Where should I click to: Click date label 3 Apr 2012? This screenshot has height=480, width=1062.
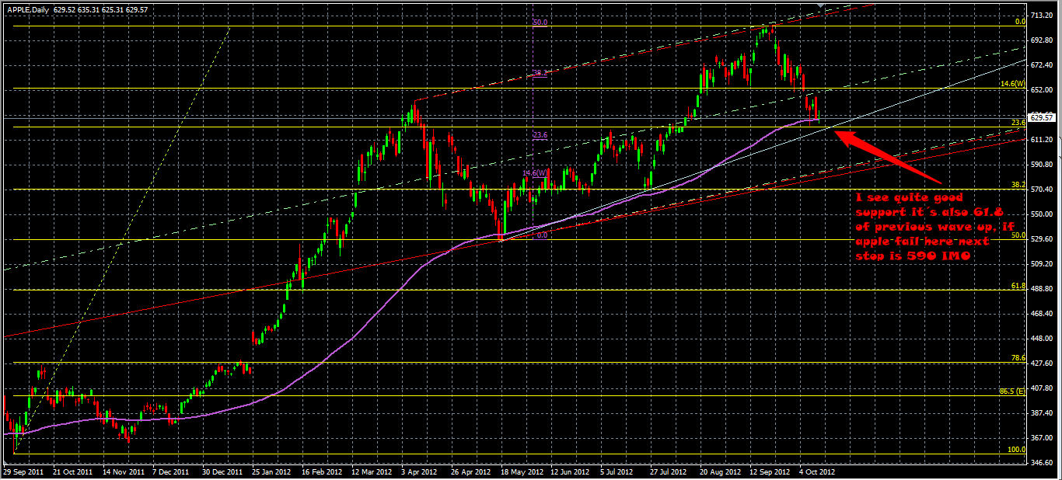click(x=421, y=471)
